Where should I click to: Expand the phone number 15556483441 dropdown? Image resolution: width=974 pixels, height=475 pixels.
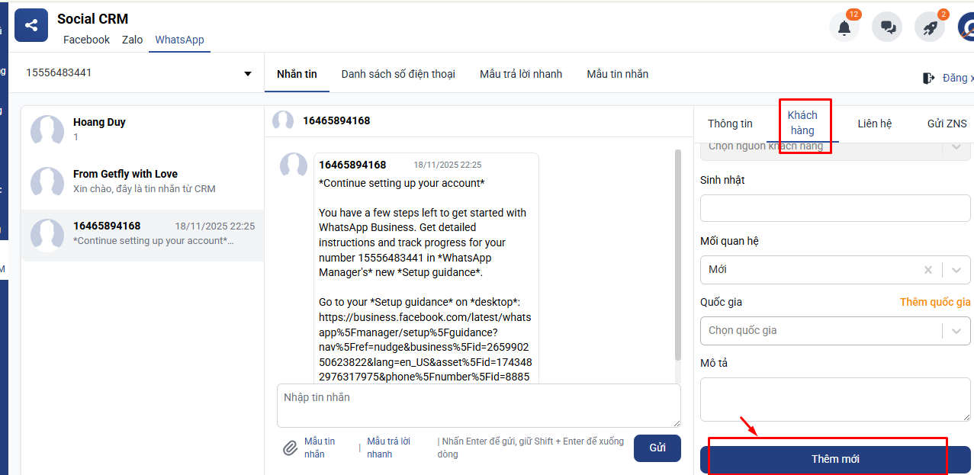click(248, 74)
